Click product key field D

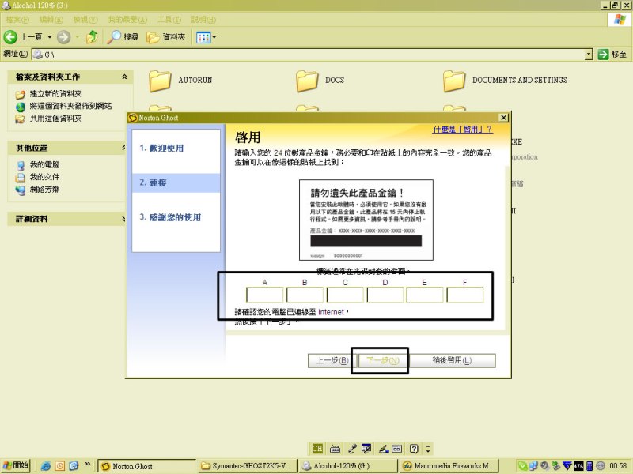click(x=385, y=295)
